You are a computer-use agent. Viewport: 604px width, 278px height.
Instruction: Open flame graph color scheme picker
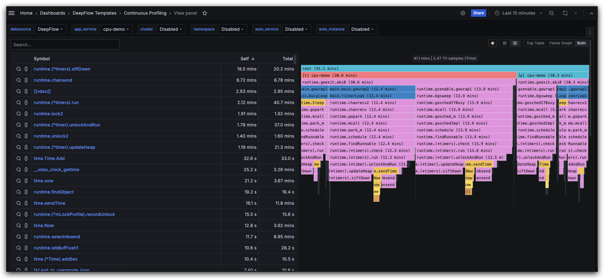(493, 43)
